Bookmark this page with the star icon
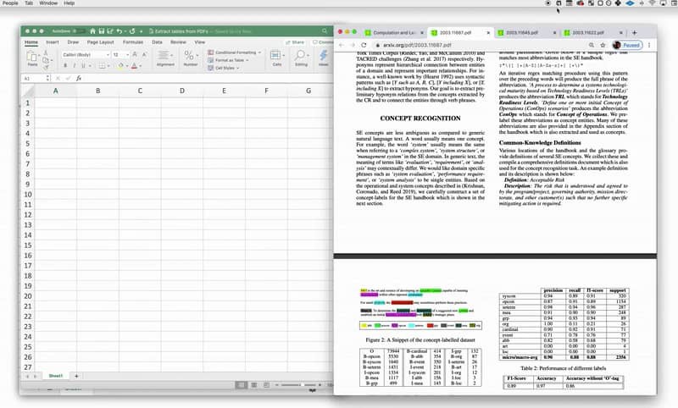 (601, 44)
